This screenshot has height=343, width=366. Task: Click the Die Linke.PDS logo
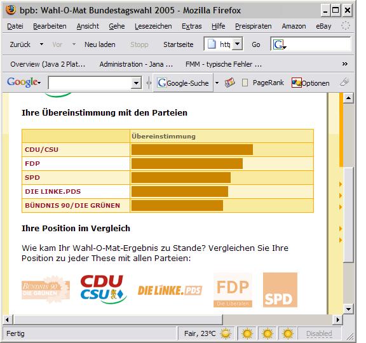(x=170, y=290)
